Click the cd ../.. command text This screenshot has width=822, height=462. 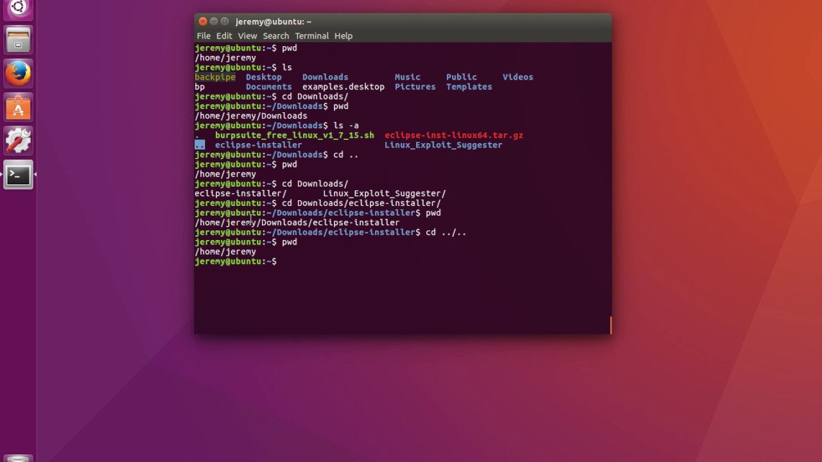tap(446, 232)
